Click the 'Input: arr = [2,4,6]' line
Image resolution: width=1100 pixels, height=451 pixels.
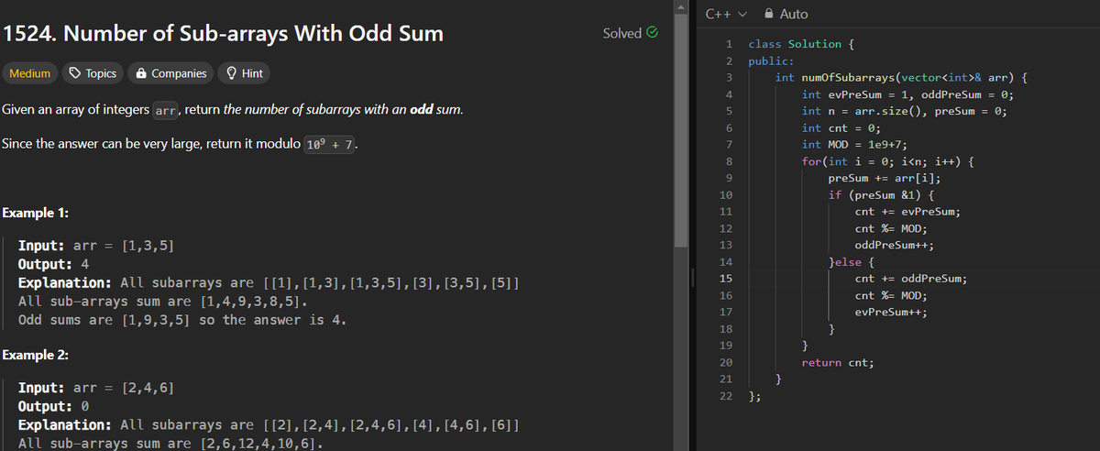click(x=97, y=389)
